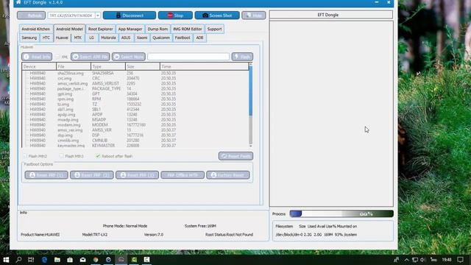The height and width of the screenshot is (265, 471).
Task: Sort by Device column header
Action: 39,67
